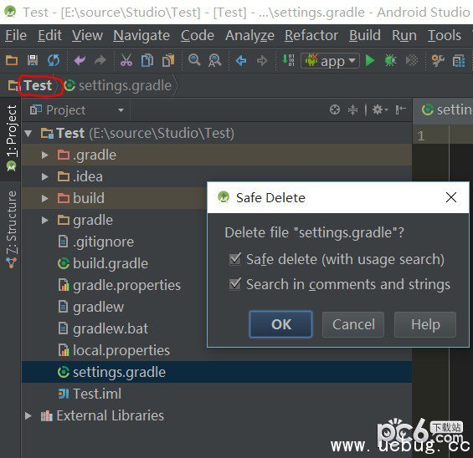Undo with the purple back arrow
This screenshot has width=473, height=458.
(x=80, y=60)
